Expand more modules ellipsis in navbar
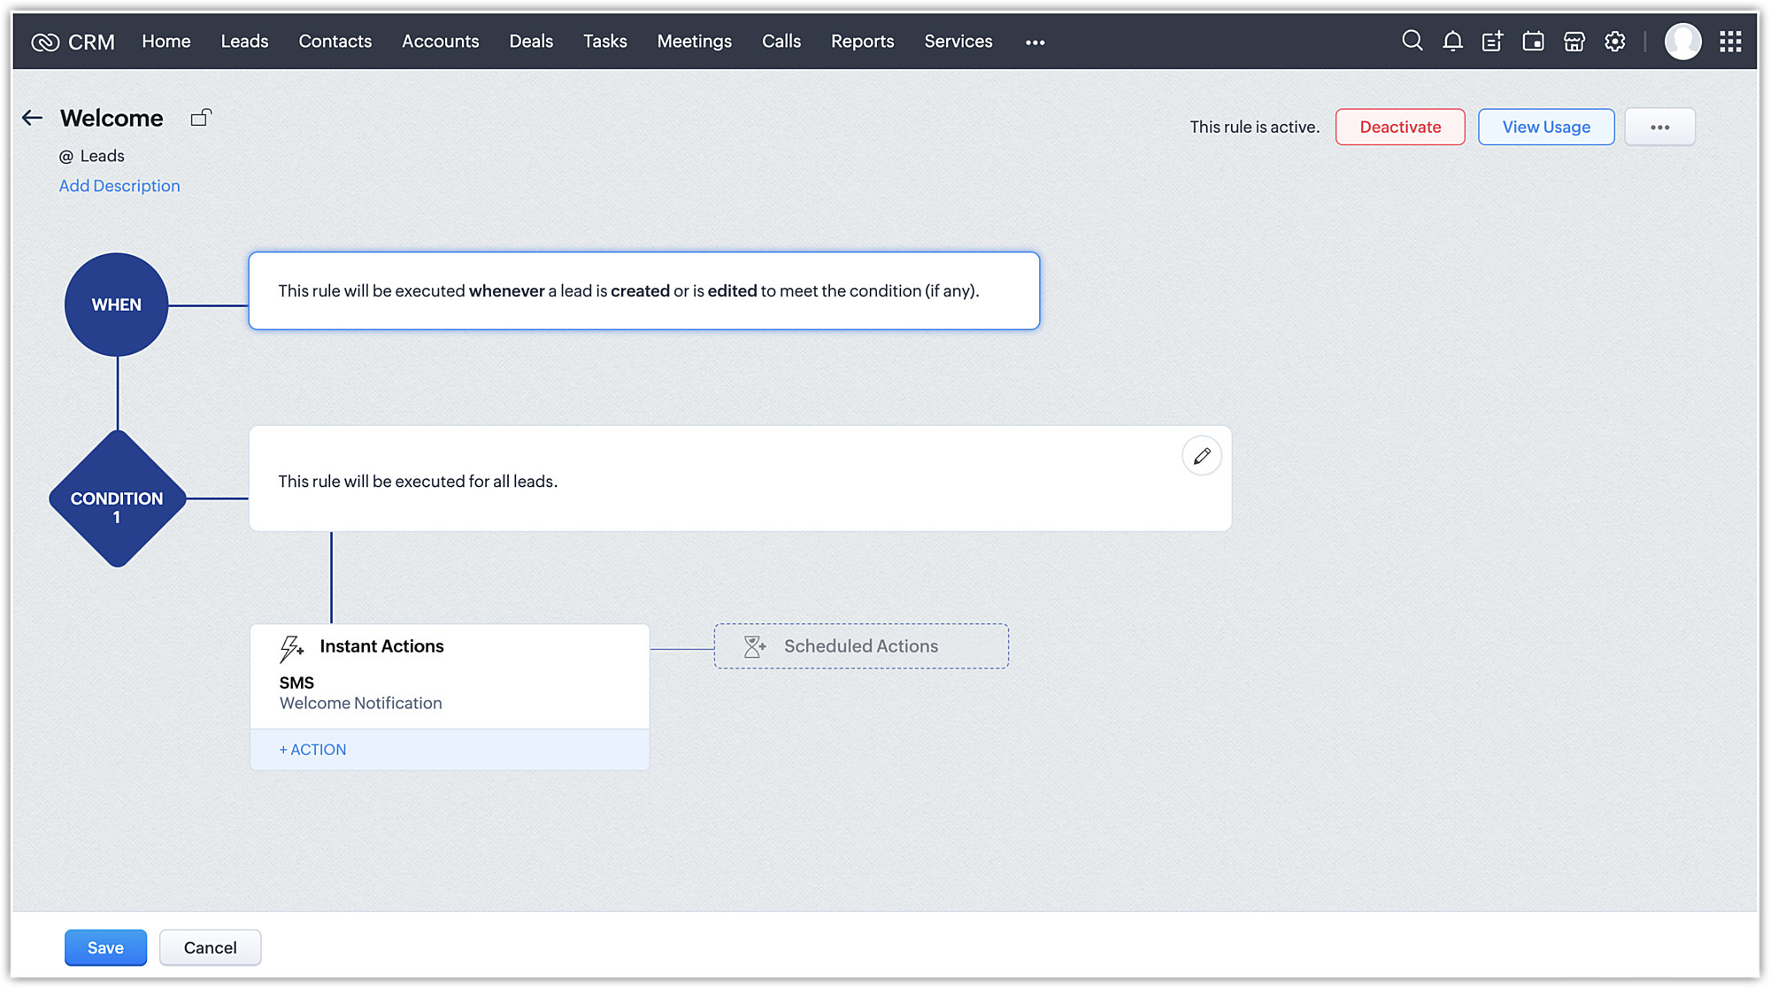Viewport: 1770px width, 988px height. (x=1035, y=42)
